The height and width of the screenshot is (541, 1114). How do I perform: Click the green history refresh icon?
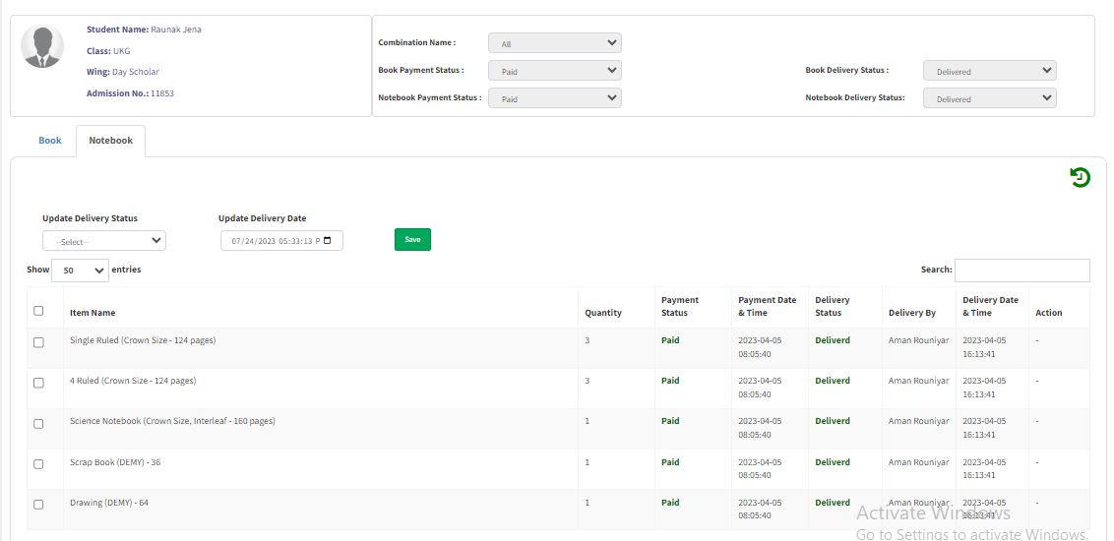(1080, 178)
